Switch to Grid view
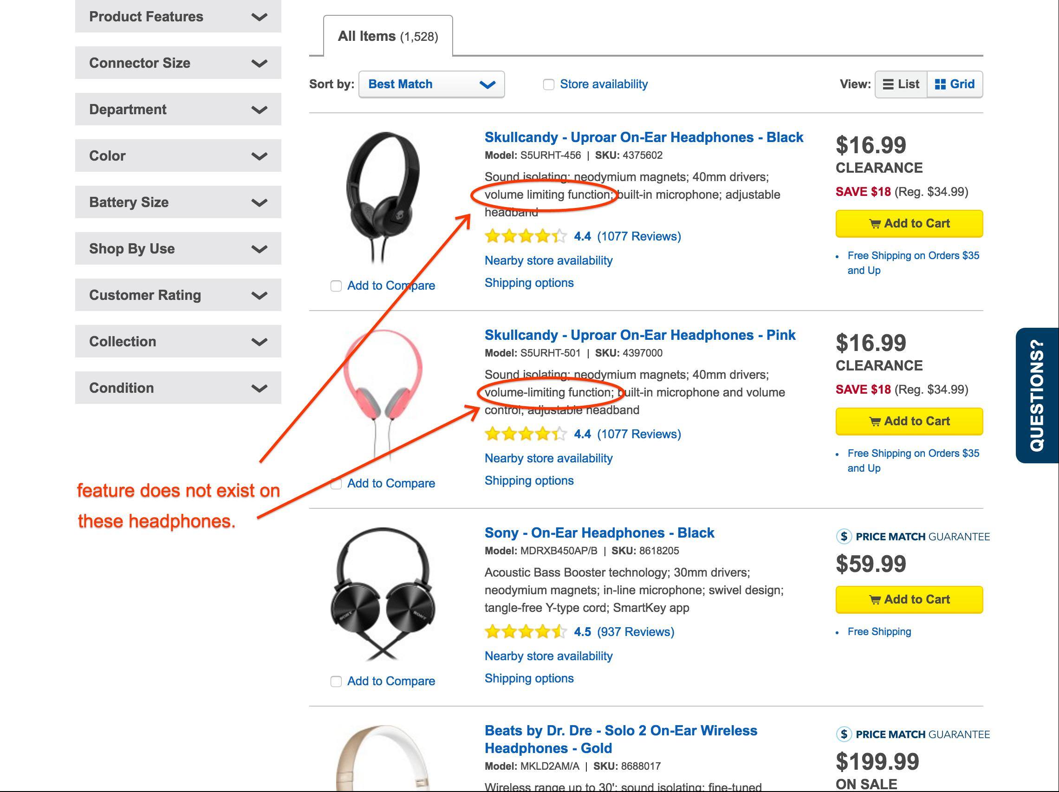1059x792 pixels. coord(955,84)
